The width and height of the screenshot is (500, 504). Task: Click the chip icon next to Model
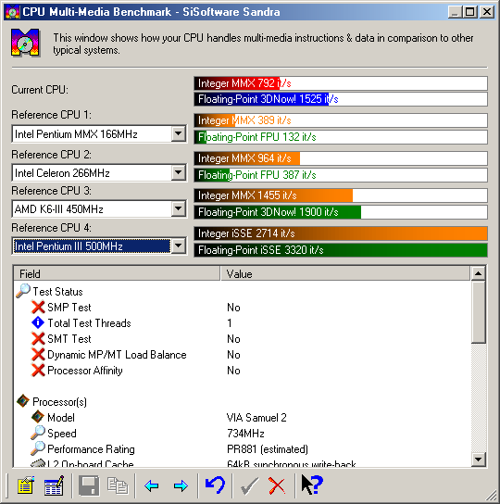(38, 417)
